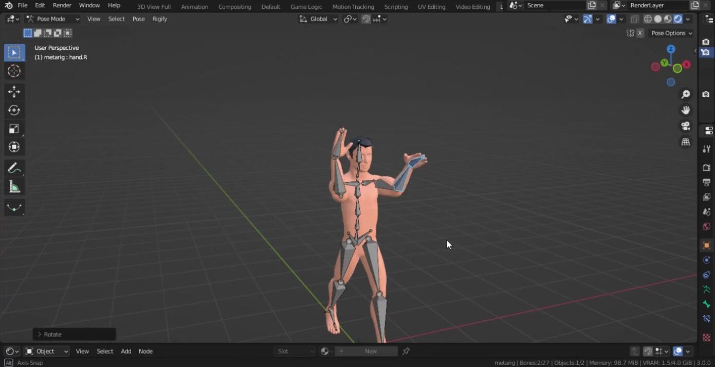Toggle X-Ray display in the header
Image resolution: width=715 pixels, height=367 pixels.
(635, 19)
